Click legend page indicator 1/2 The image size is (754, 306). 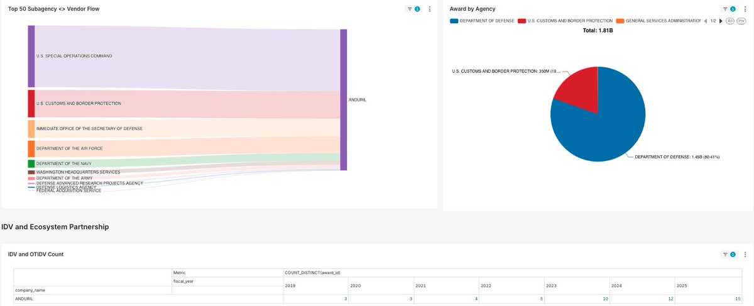713,21
